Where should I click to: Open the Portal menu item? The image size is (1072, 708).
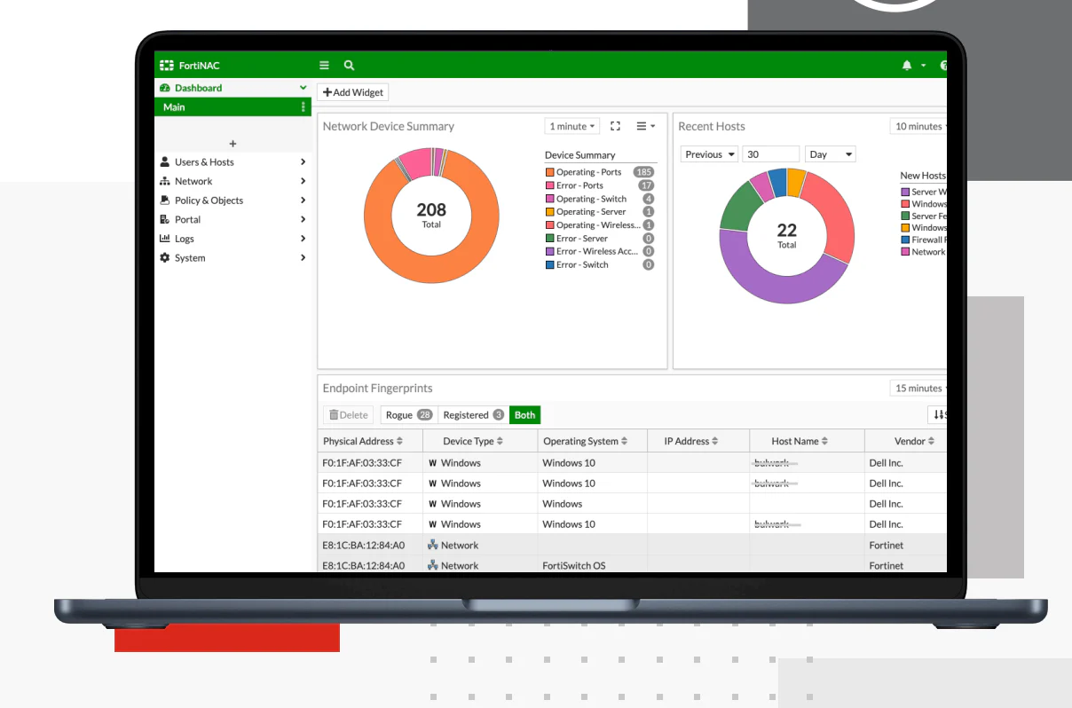[233, 219]
